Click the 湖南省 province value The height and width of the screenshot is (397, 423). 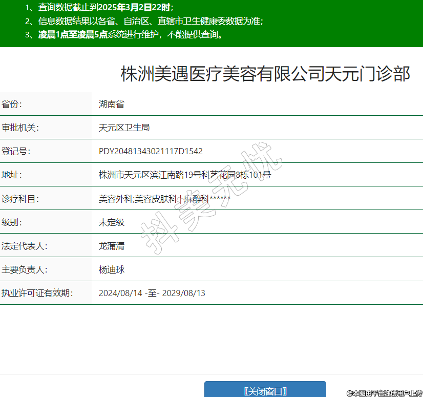(x=112, y=105)
